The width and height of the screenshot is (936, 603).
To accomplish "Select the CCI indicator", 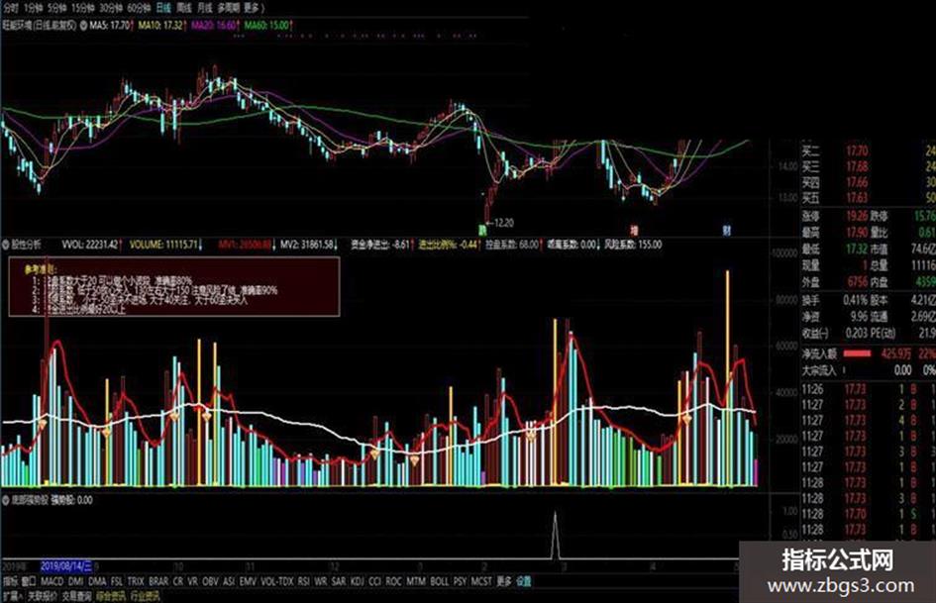I will click(x=374, y=580).
